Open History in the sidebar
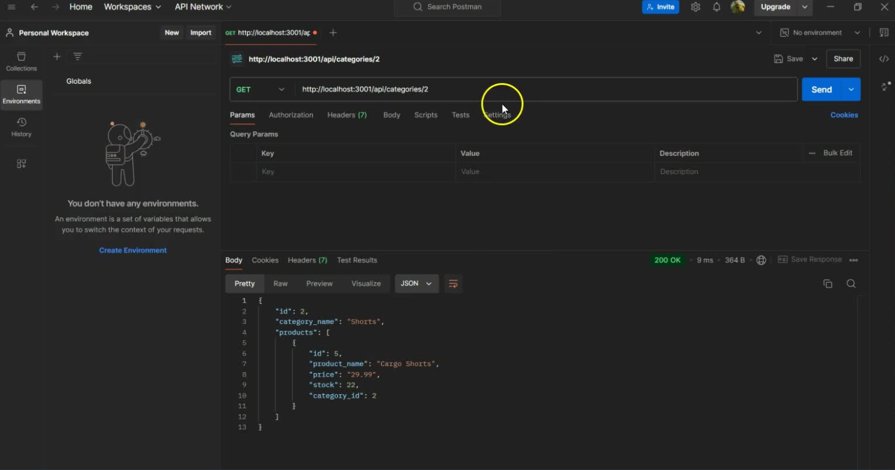This screenshot has height=470, width=895. tap(21, 128)
